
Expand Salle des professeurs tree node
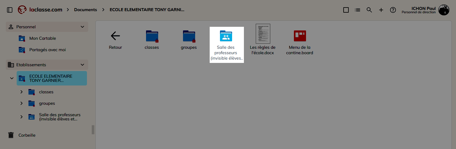click(x=22, y=117)
